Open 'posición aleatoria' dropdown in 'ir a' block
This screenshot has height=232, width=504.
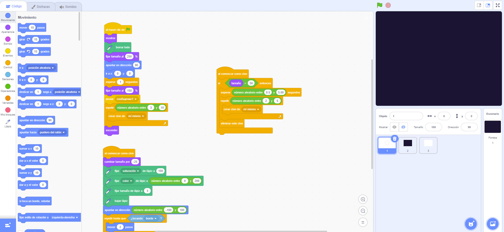(x=41, y=68)
